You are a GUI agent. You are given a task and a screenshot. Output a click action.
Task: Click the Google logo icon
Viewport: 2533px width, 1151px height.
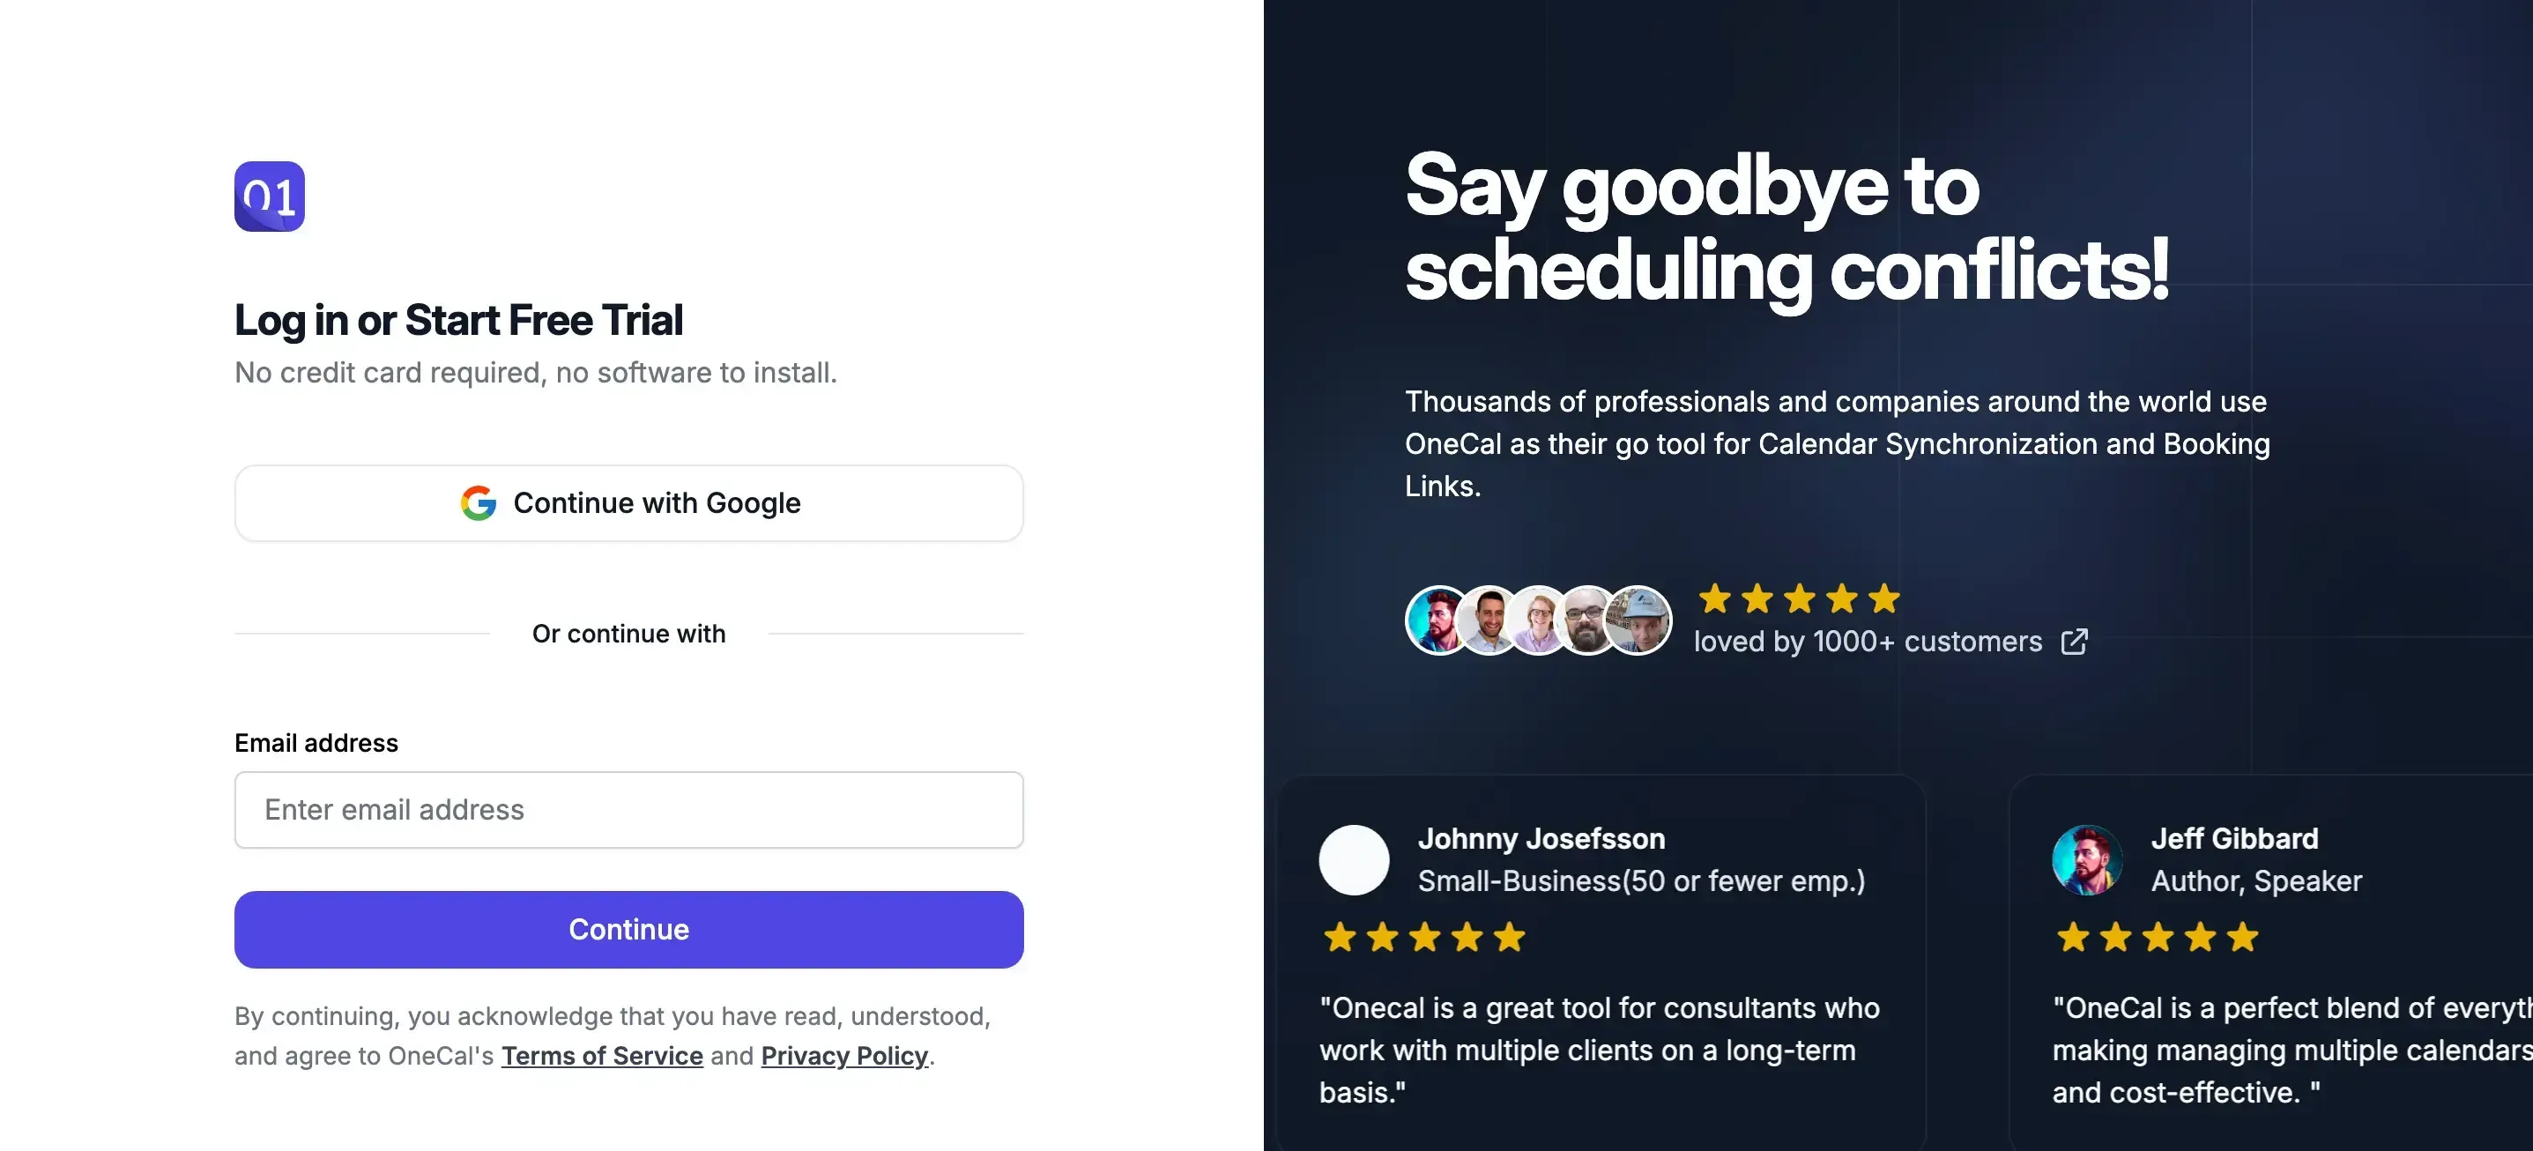point(479,503)
